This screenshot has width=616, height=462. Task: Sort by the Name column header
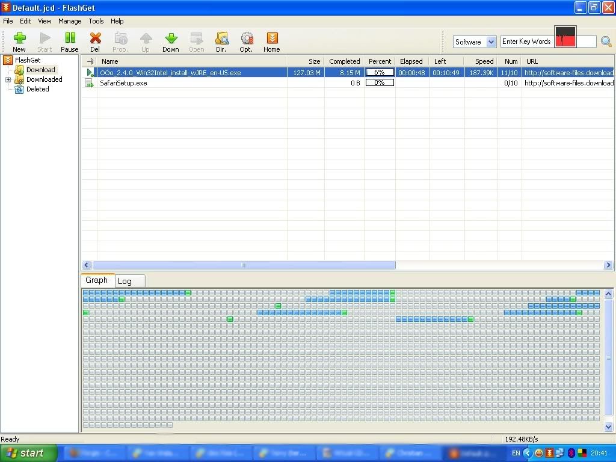[192, 61]
